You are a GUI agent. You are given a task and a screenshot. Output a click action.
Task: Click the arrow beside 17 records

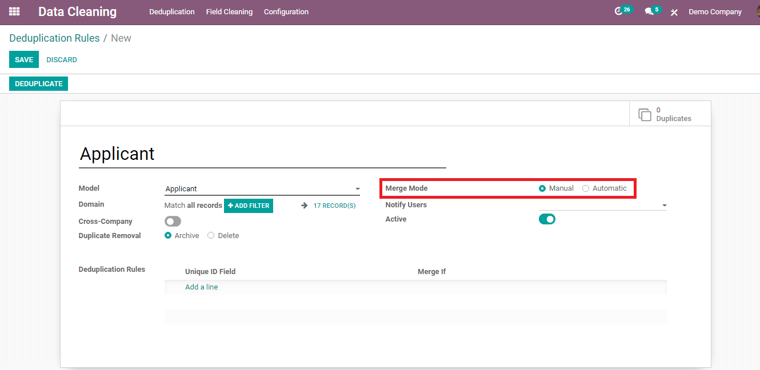coord(305,206)
